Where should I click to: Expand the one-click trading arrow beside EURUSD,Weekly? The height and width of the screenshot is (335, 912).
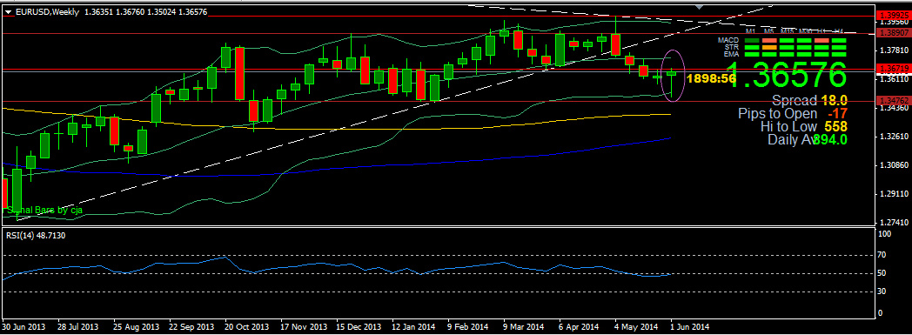(9, 11)
